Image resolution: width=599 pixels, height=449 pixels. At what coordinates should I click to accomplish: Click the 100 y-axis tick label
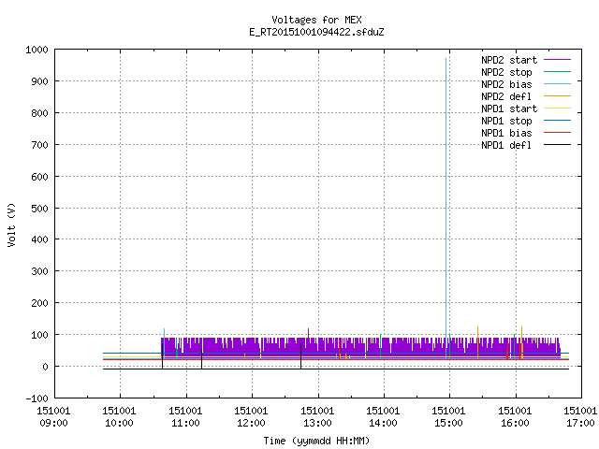click(x=39, y=335)
